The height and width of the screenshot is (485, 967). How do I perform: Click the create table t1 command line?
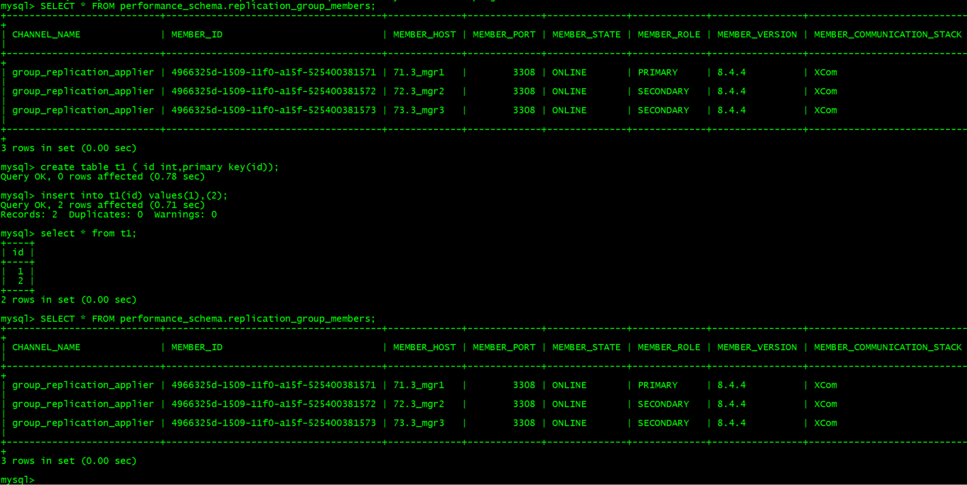click(140, 167)
